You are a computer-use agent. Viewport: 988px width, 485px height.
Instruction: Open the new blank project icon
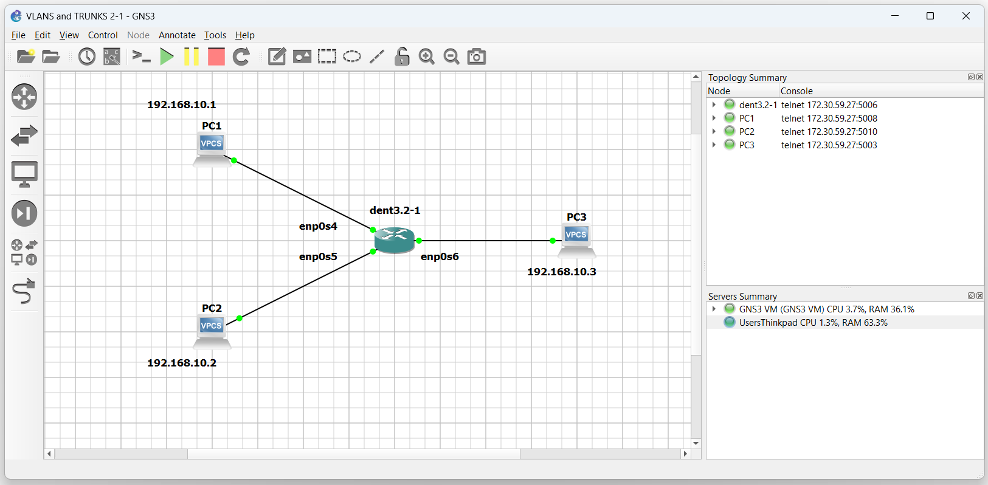[26, 57]
